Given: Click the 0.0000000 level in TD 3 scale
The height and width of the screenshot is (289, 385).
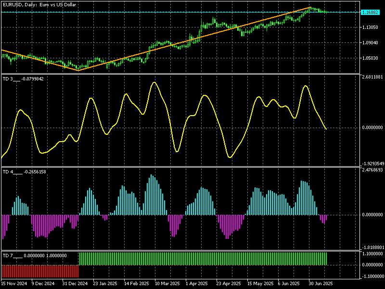Looking at the screenshot, I should 372,128.
